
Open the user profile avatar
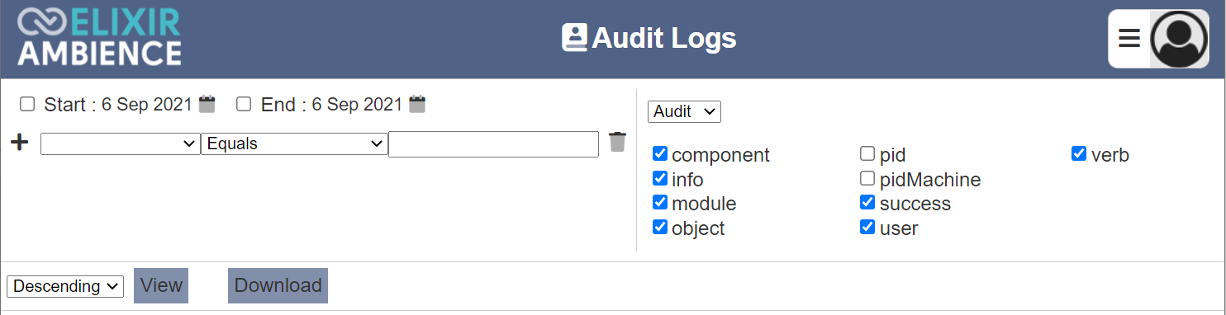(x=1180, y=39)
